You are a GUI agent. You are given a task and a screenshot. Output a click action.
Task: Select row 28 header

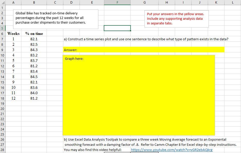coord(3,150)
